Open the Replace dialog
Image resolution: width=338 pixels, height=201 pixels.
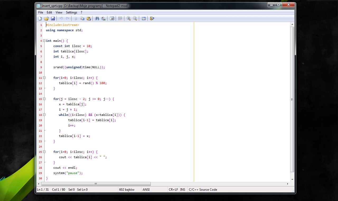coord(104,18)
